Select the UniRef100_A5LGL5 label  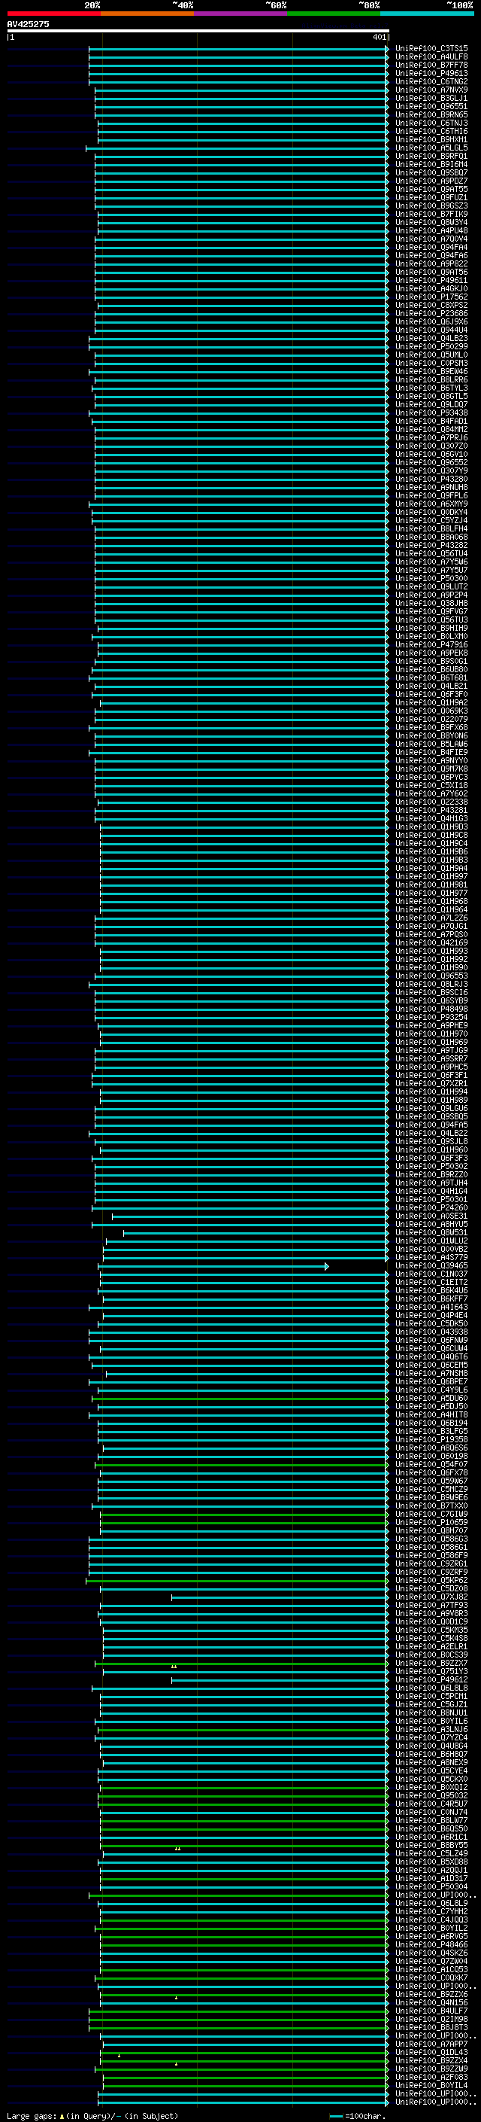(431, 148)
